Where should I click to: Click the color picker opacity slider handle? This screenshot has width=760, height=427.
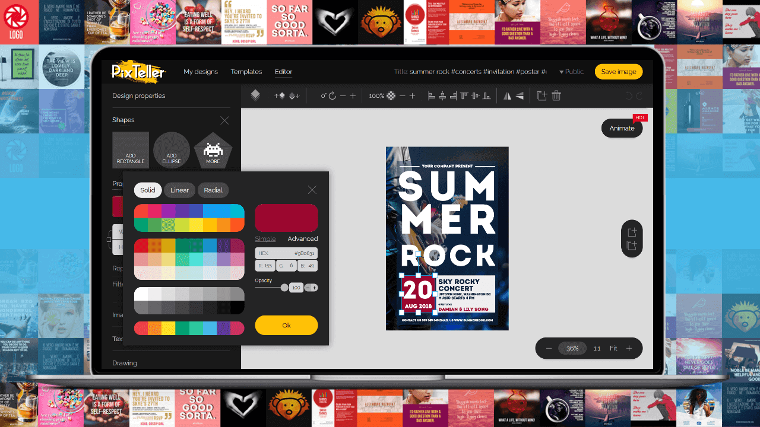tap(284, 288)
